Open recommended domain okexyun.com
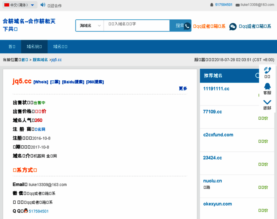277x219 pixels. [218, 204]
